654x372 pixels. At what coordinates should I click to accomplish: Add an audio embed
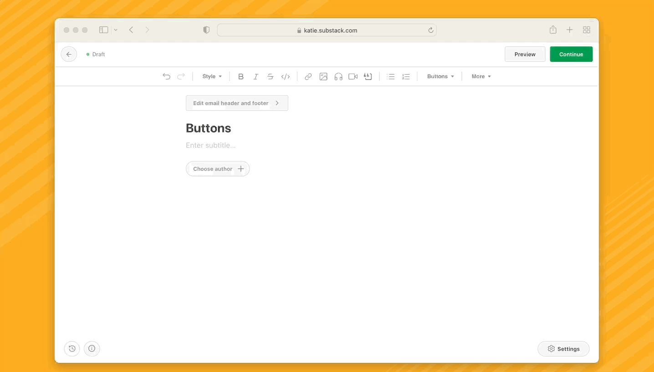click(338, 76)
